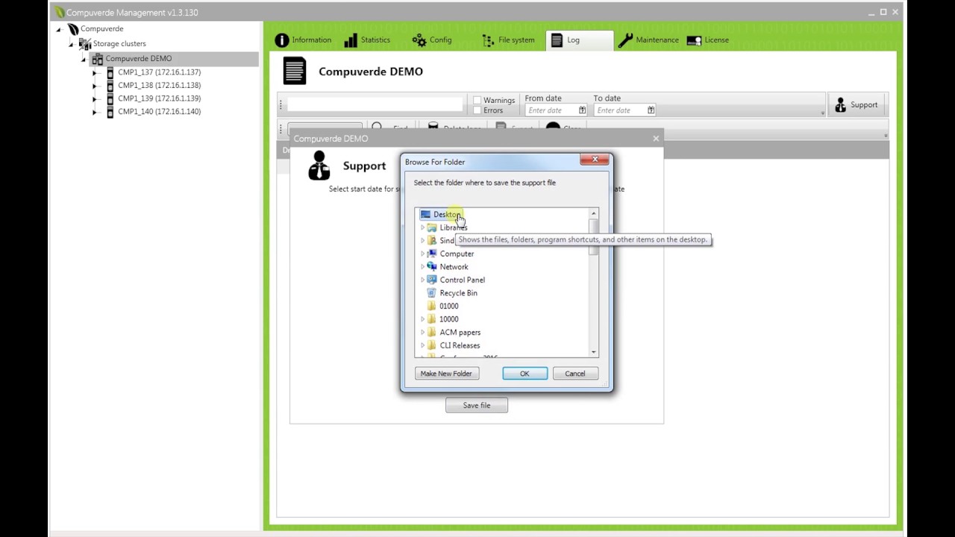Click the log search text field

[x=375, y=105]
